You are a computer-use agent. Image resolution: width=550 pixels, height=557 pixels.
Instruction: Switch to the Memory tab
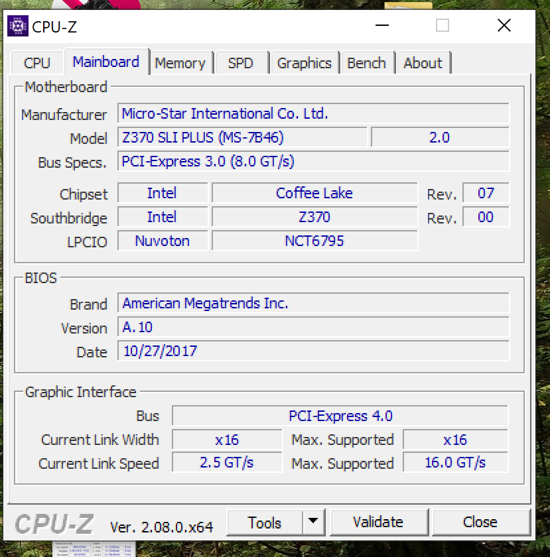(x=180, y=63)
